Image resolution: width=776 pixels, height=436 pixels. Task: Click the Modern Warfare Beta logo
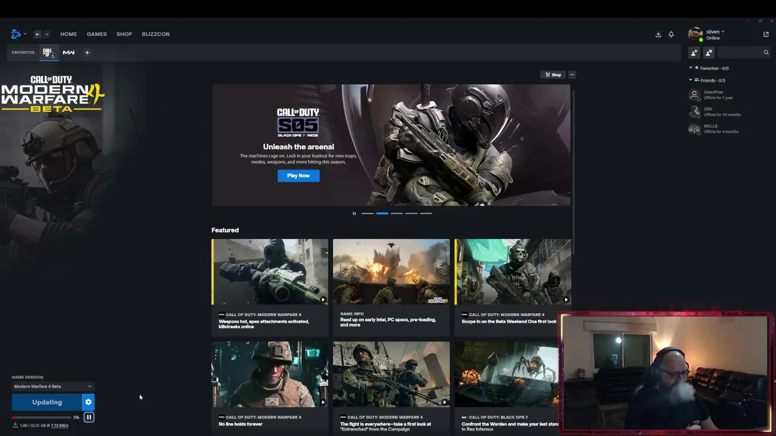(x=53, y=94)
